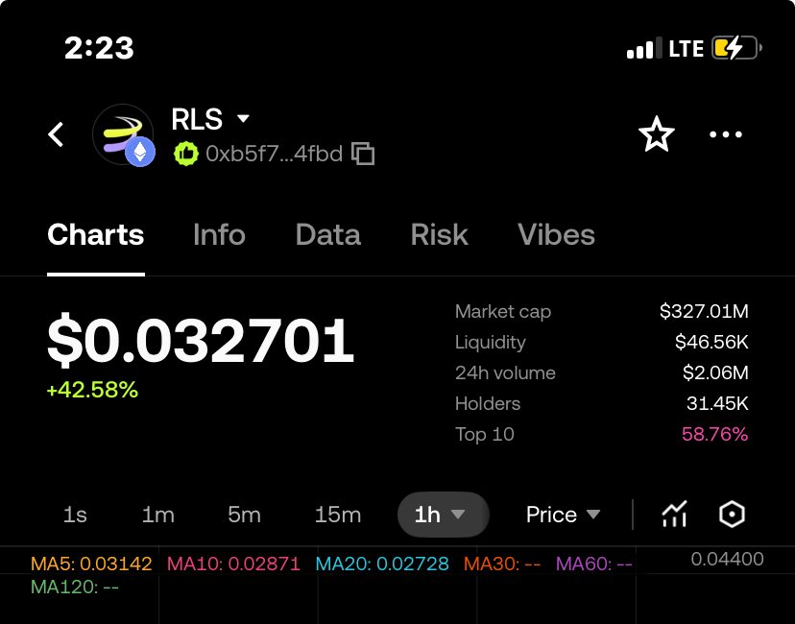This screenshot has height=624, width=795.
Task: Select the 1m chart interval
Action: (x=158, y=515)
